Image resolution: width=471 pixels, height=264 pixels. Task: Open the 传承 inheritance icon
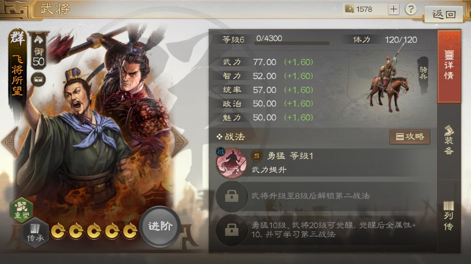[35, 232]
